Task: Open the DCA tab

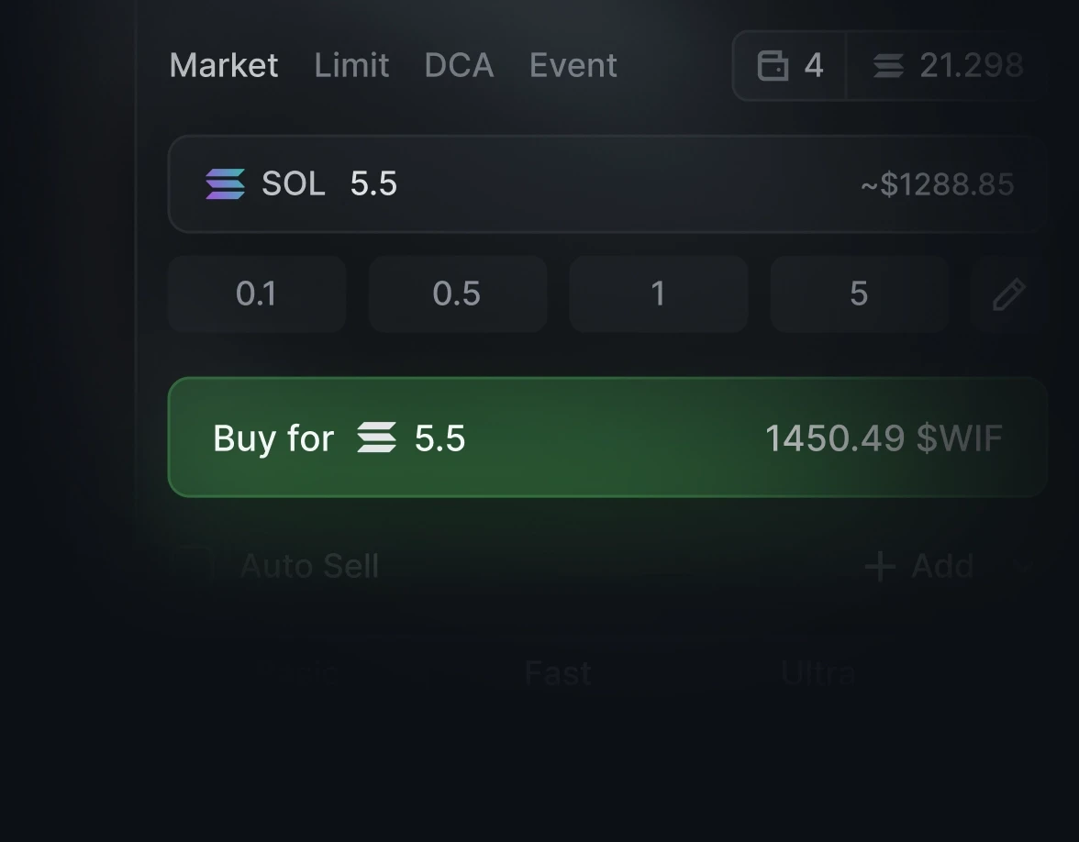Action: point(459,65)
